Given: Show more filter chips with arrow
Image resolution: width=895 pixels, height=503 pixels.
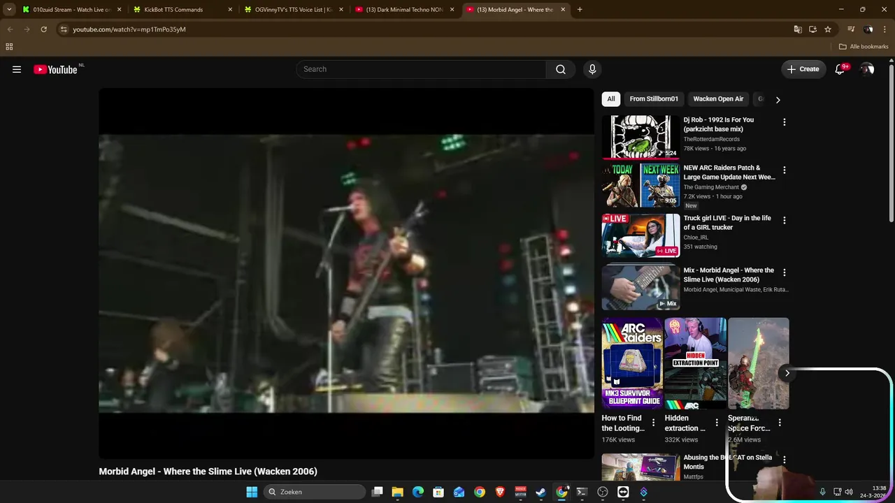Looking at the screenshot, I should coord(778,99).
